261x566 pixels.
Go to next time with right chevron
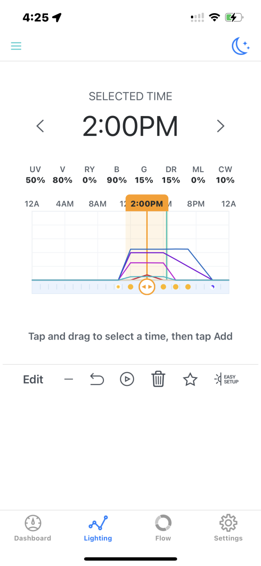click(x=220, y=126)
